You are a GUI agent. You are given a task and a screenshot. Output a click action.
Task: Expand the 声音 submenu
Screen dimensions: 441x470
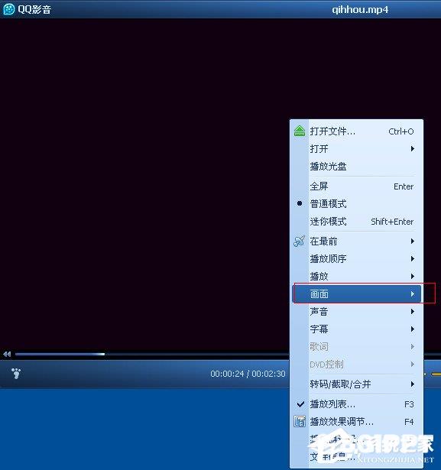click(356, 312)
